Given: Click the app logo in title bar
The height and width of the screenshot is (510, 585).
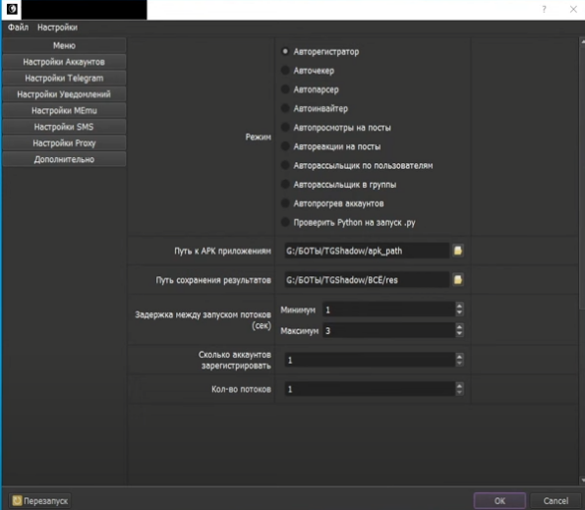Looking at the screenshot, I should click(12, 9).
